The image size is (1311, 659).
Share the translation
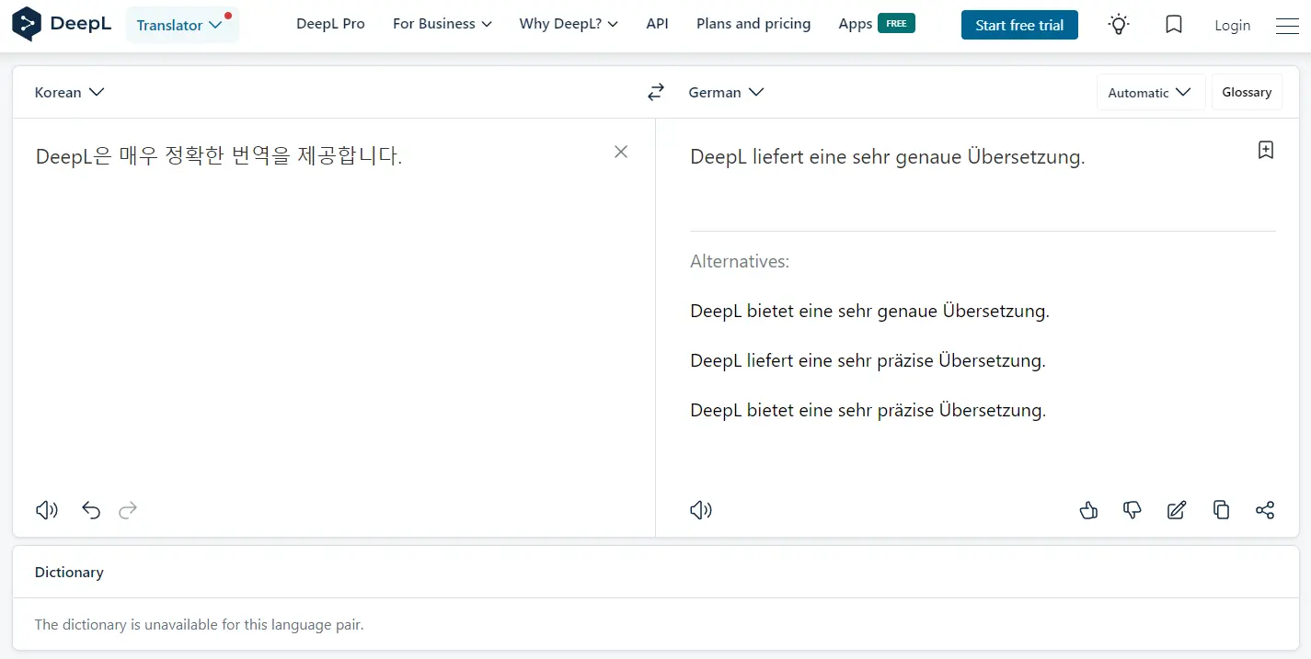point(1265,510)
